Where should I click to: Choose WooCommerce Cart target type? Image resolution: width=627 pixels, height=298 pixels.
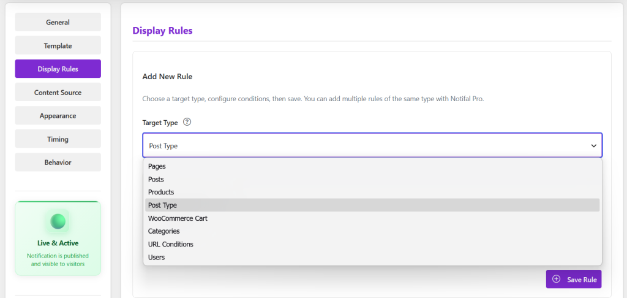(x=372, y=218)
